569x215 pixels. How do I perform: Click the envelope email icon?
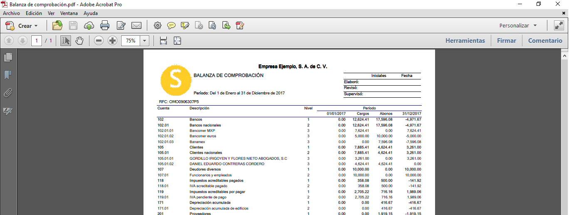tap(136, 26)
